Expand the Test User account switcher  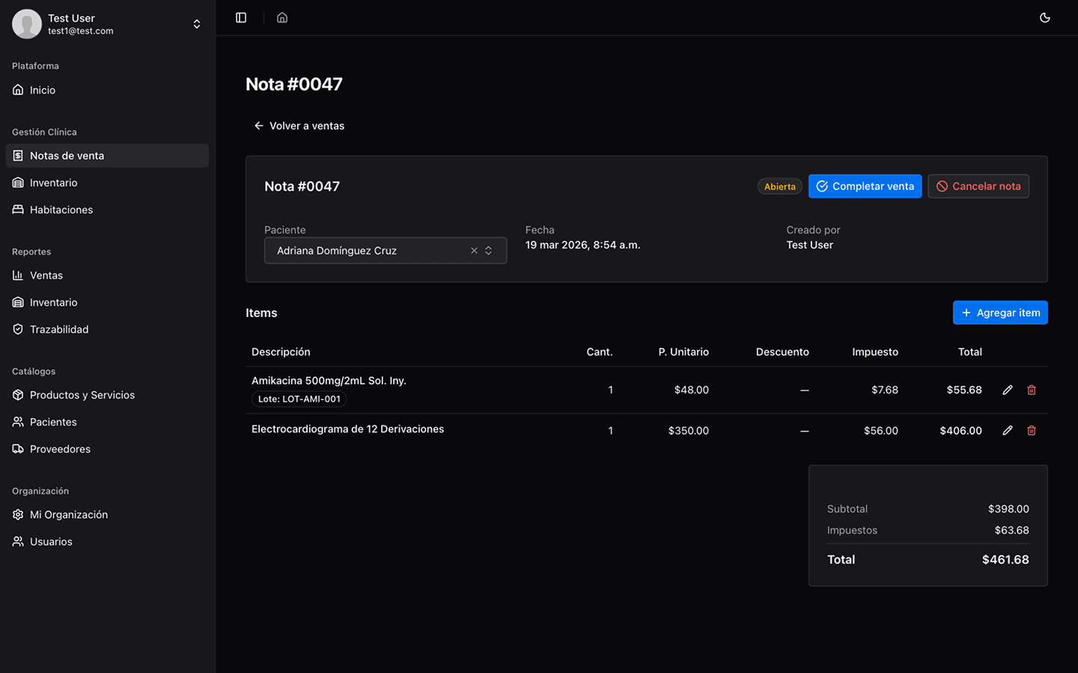pos(196,24)
